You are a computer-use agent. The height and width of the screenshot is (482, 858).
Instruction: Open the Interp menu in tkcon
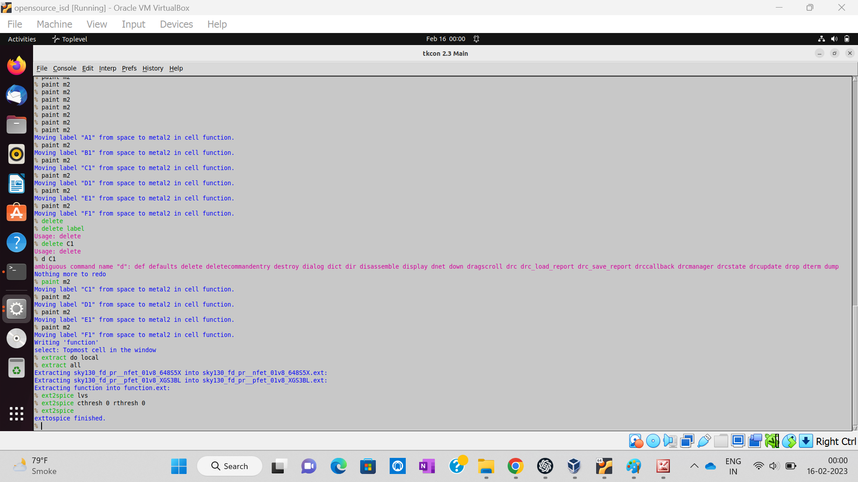pyautogui.click(x=107, y=68)
